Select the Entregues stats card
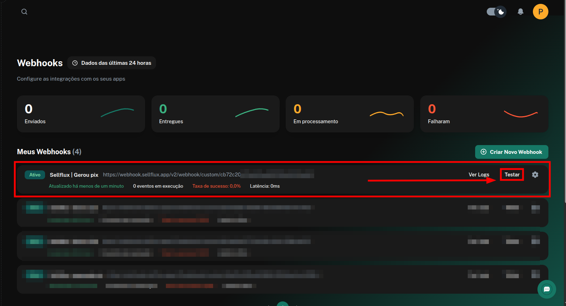 [215, 114]
